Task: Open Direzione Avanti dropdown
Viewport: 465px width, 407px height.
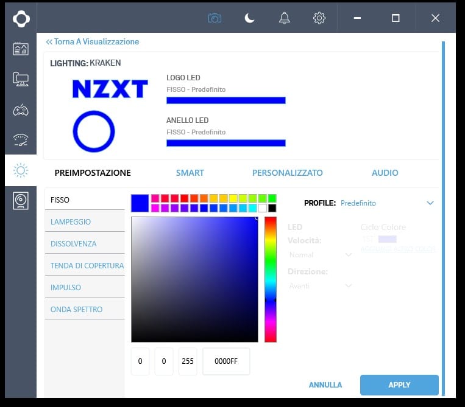Action: click(x=321, y=286)
